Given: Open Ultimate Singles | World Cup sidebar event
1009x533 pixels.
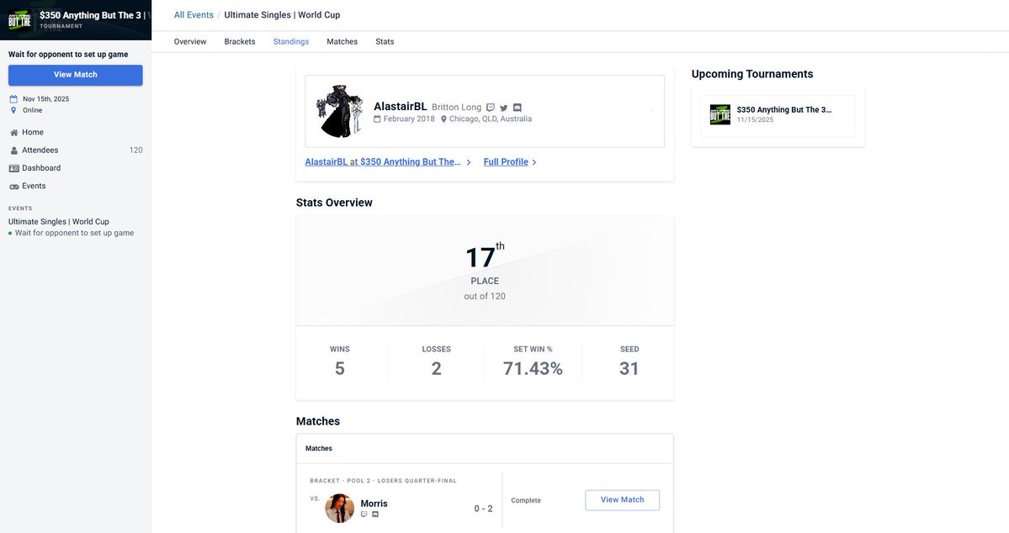Looking at the screenshot, I should click(59, 222).
